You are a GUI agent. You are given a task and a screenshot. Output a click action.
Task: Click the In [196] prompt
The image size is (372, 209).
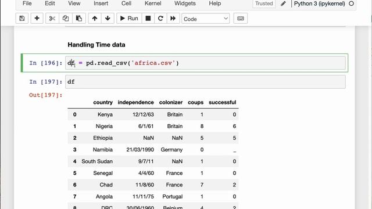coord(46,63)
